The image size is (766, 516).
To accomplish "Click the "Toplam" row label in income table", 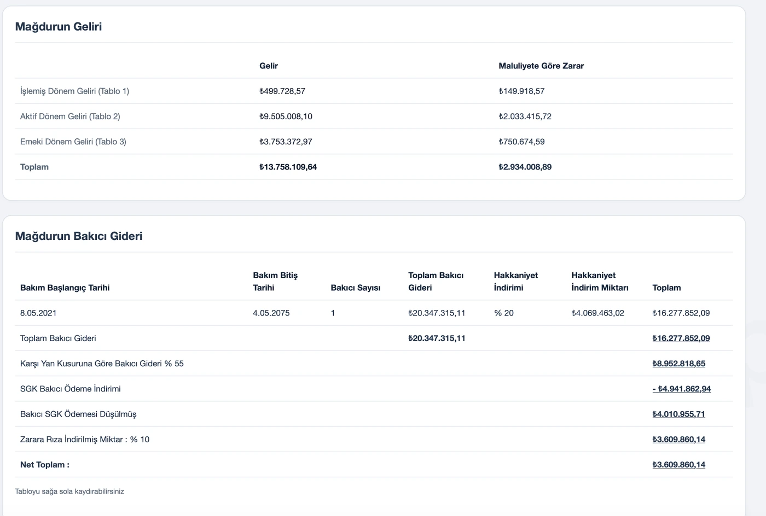I will (x=34, y=167).
